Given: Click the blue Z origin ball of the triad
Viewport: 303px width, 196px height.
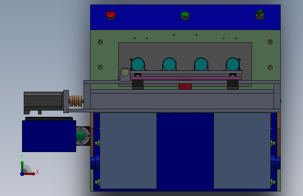Looking at the screenshot, I should [22, 174].
